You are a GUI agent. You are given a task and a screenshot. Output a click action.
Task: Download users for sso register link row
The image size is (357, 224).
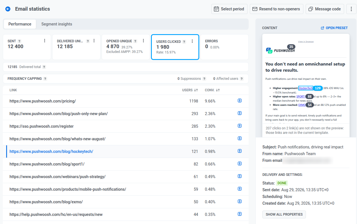pos(240,126)
